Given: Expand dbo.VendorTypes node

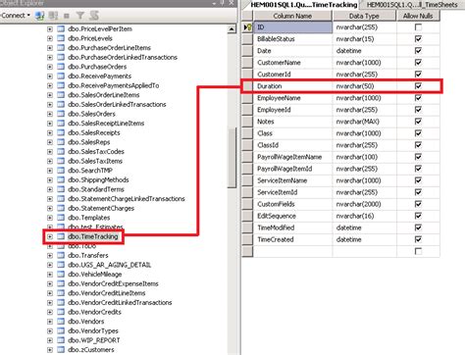Looking at the screenshot, I should pyautogui.click(x=50, y=330).
